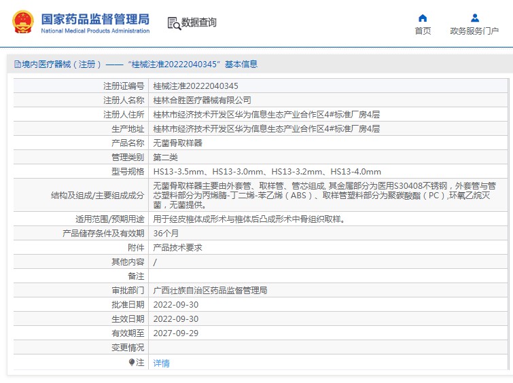
Task: Select model specs HS13-3.5mm value
Action: (267, 172)
